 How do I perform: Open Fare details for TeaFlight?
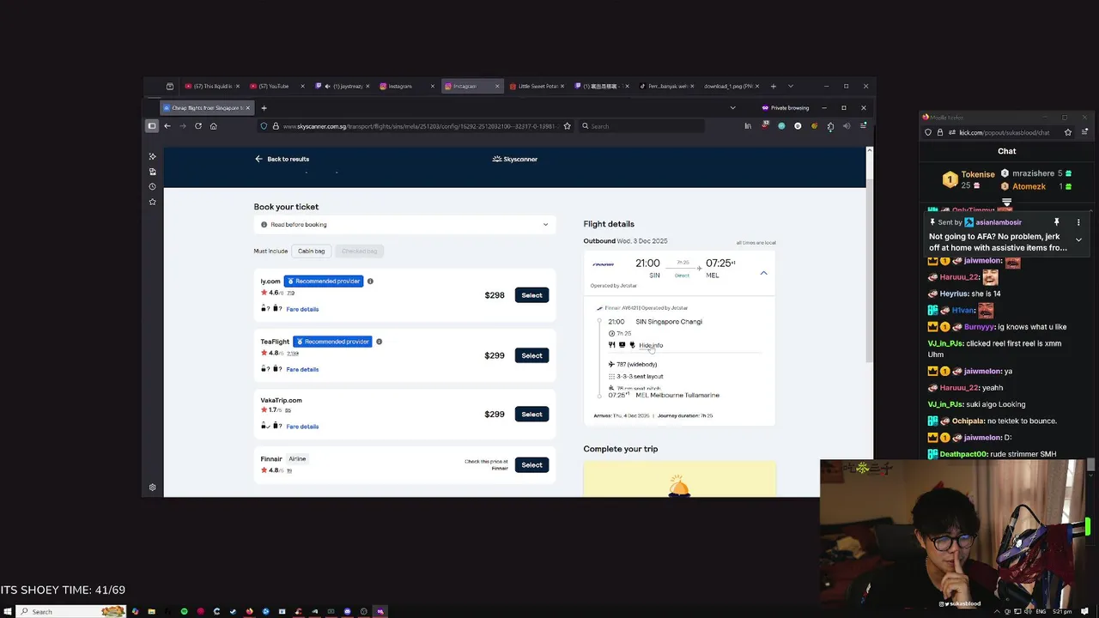pyautogui.click(x=302, y=369)
